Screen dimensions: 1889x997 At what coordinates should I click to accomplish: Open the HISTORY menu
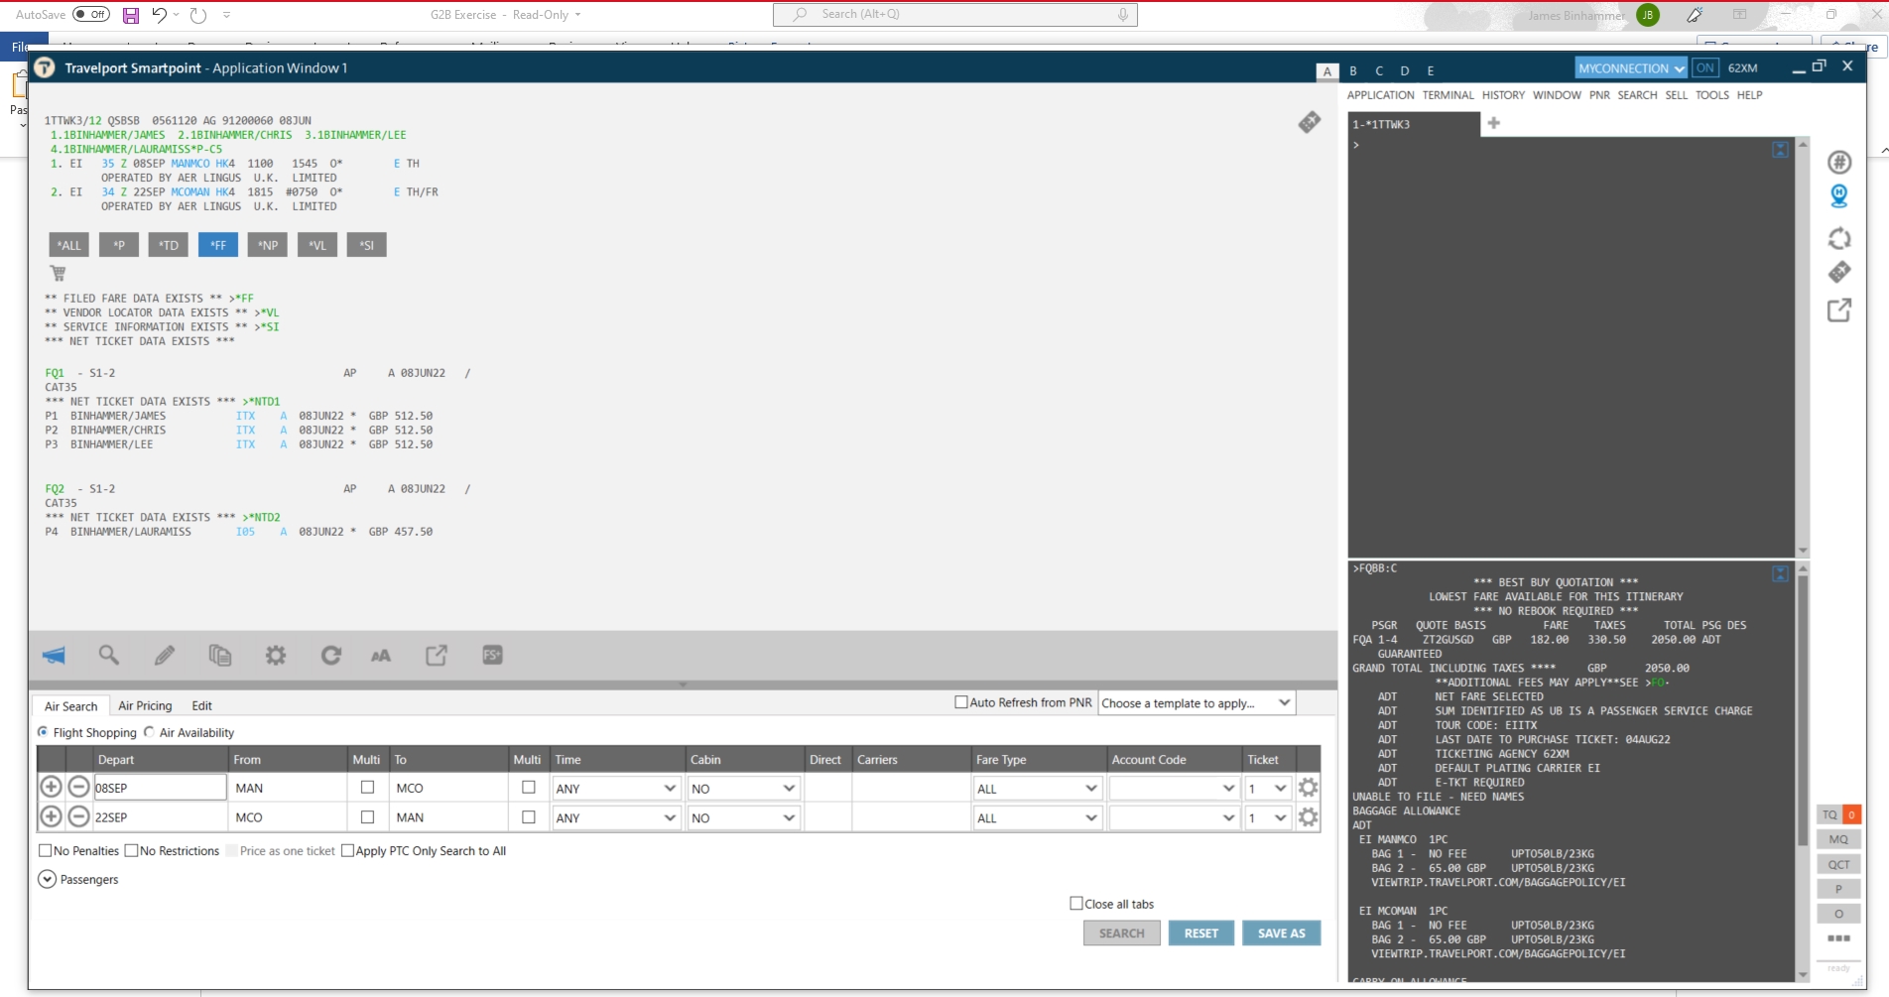1503,95
